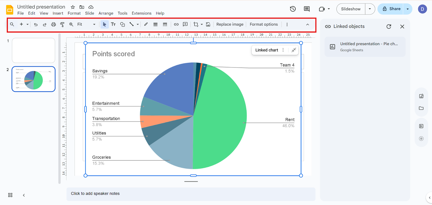Screen dimensions: 432x205
Task: Start the Slideshow
Action: [351, 9]
